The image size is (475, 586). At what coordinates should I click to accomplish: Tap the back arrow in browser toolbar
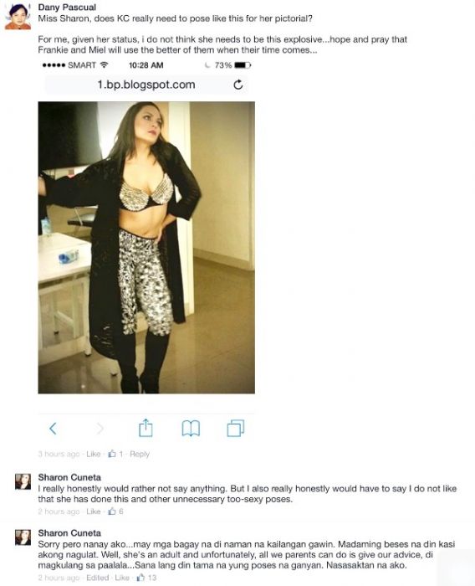click(53, 429)
